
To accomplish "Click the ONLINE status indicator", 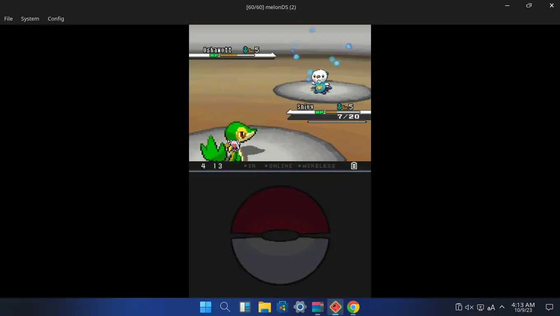I will pos(278,166).
